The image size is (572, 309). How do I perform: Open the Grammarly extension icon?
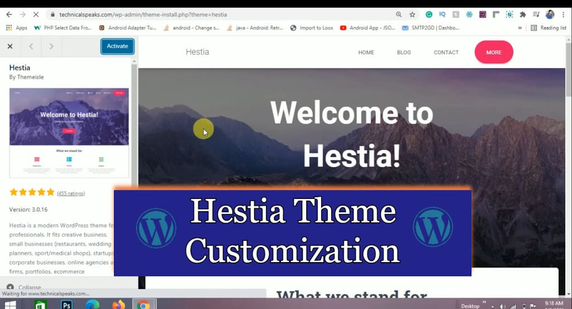pyautogui.click(x=429, y=15)
